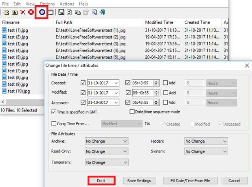Uncheck Time is specified in GMT

54,112
